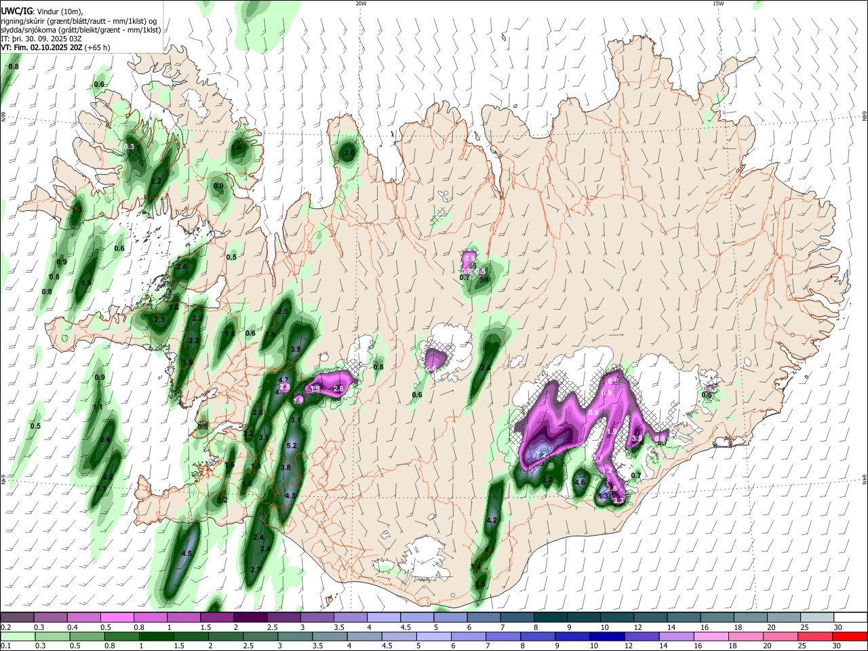Screen dimensions: 868x651
Task: Select the 'slydda/snjókoma' legend description line
Action: point(81,30)
